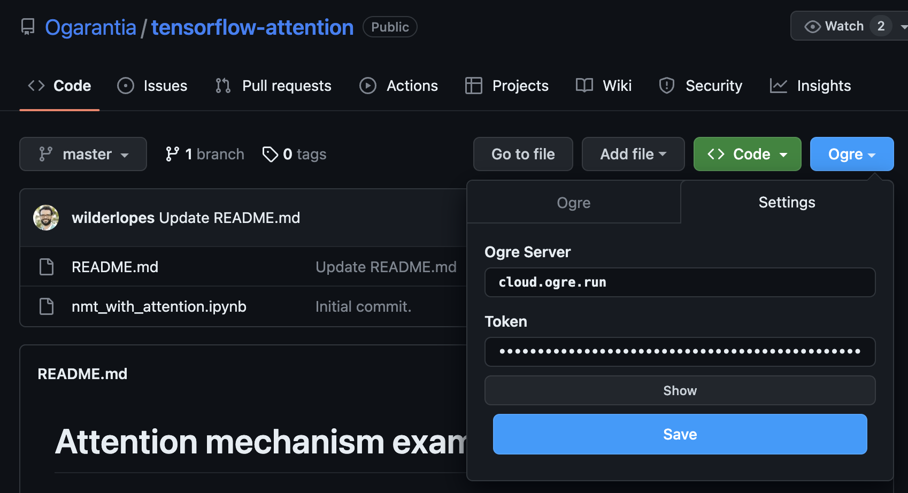Screen dimensions: 908x493
Task: Click the Security shield icon
Action: pyautogui.click(x=667, y=86)
